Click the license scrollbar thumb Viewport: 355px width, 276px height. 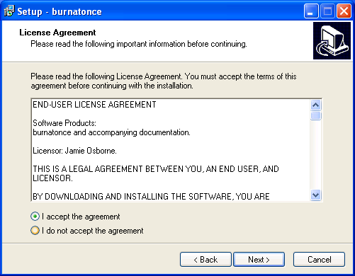point(316,115)
